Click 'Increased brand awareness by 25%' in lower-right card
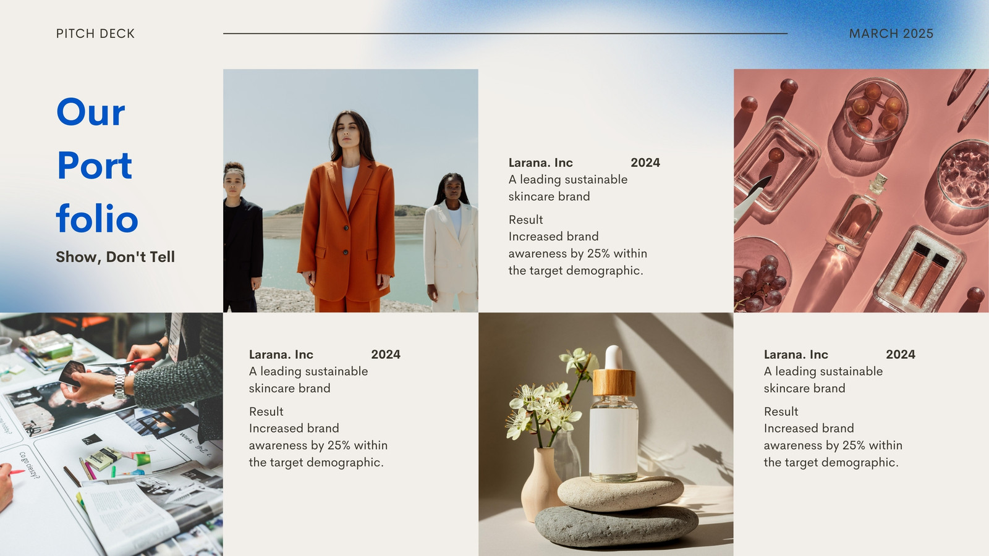 click(x=833, y=445)
